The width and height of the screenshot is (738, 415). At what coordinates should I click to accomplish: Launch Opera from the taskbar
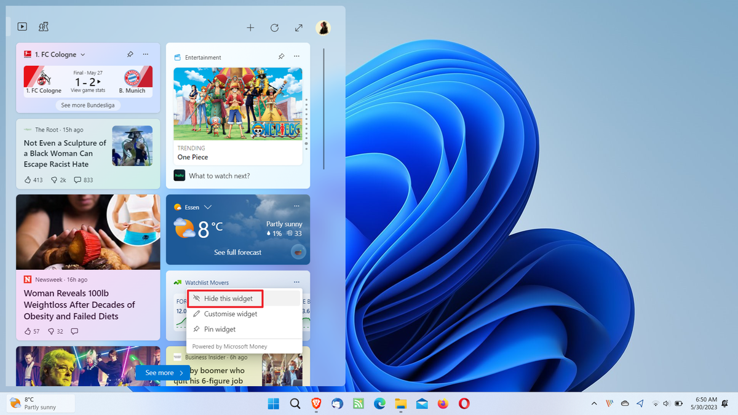tap(464, 404)
